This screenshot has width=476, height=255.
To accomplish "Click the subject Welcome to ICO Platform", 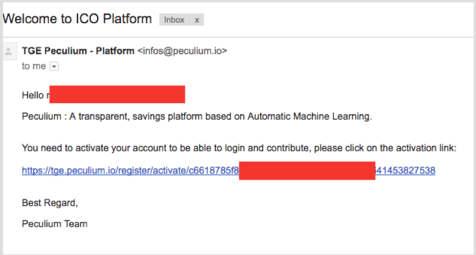I will click(77, 19).
